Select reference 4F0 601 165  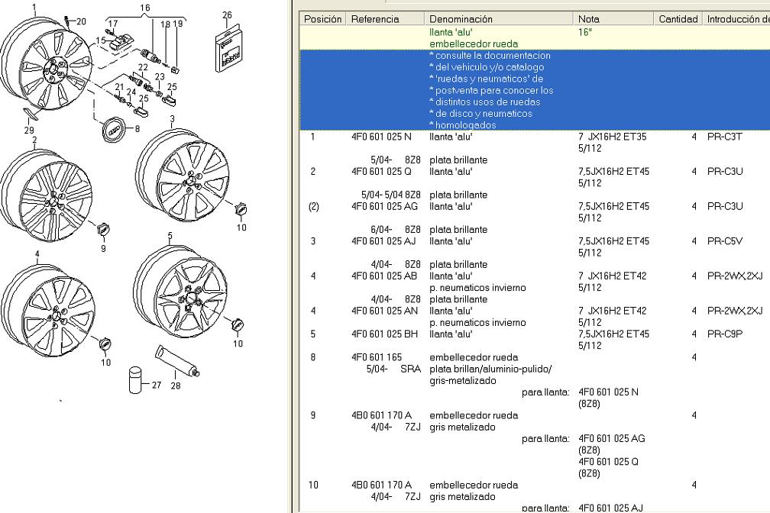point(377,357)
